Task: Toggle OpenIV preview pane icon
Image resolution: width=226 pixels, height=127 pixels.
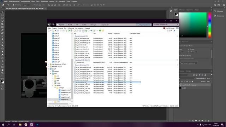Action: pyautogui.click(x=174, y=31)
